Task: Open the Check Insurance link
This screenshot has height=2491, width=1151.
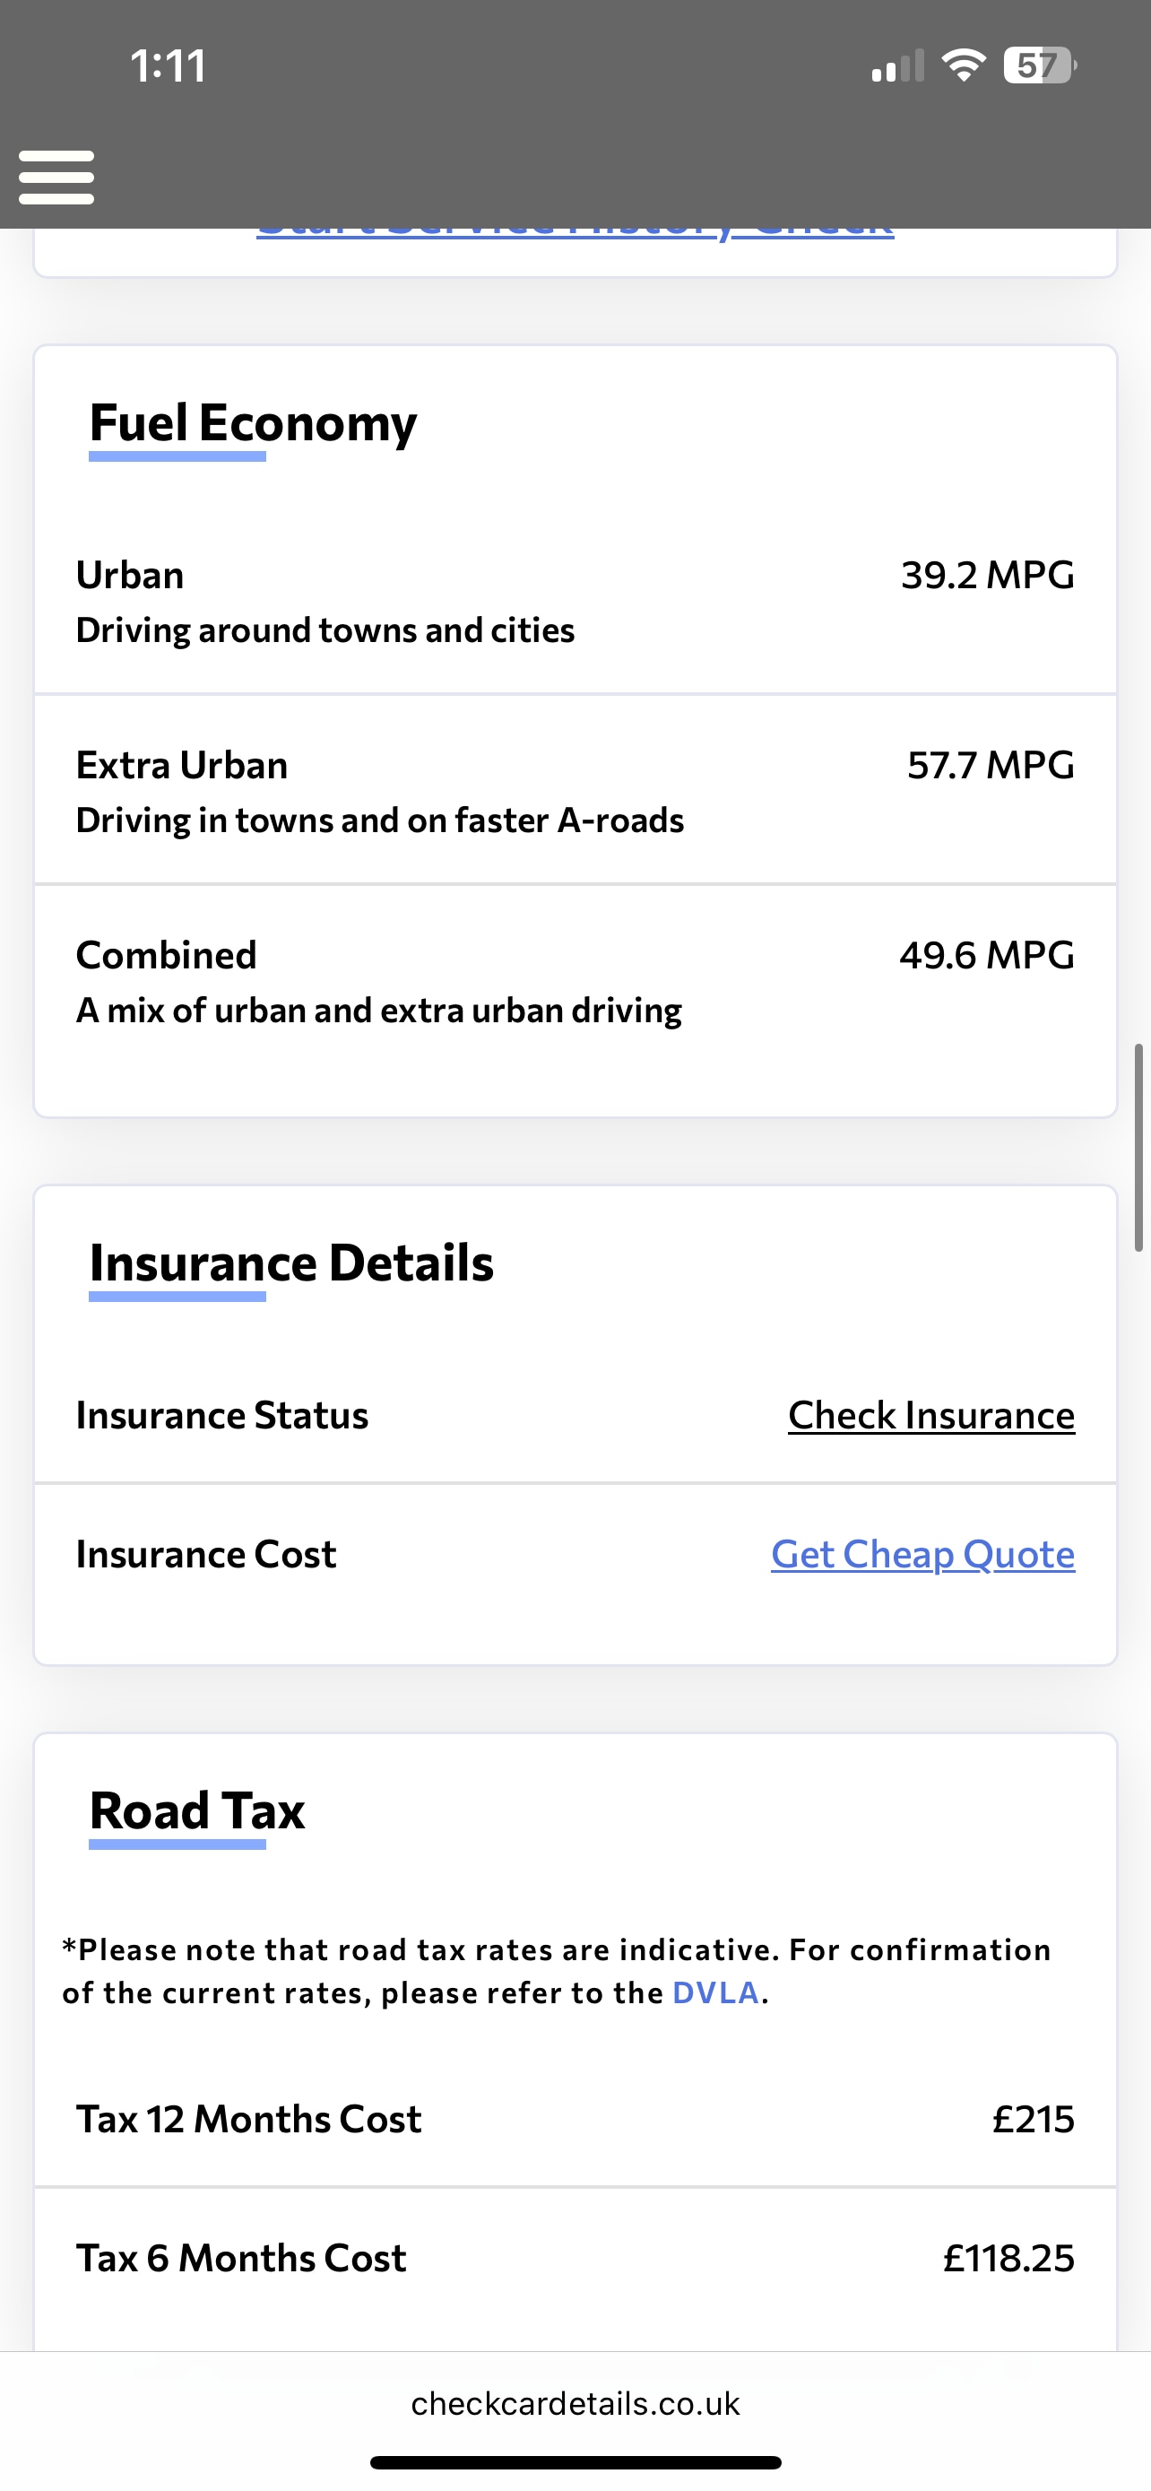Action: pos(930,1415)
